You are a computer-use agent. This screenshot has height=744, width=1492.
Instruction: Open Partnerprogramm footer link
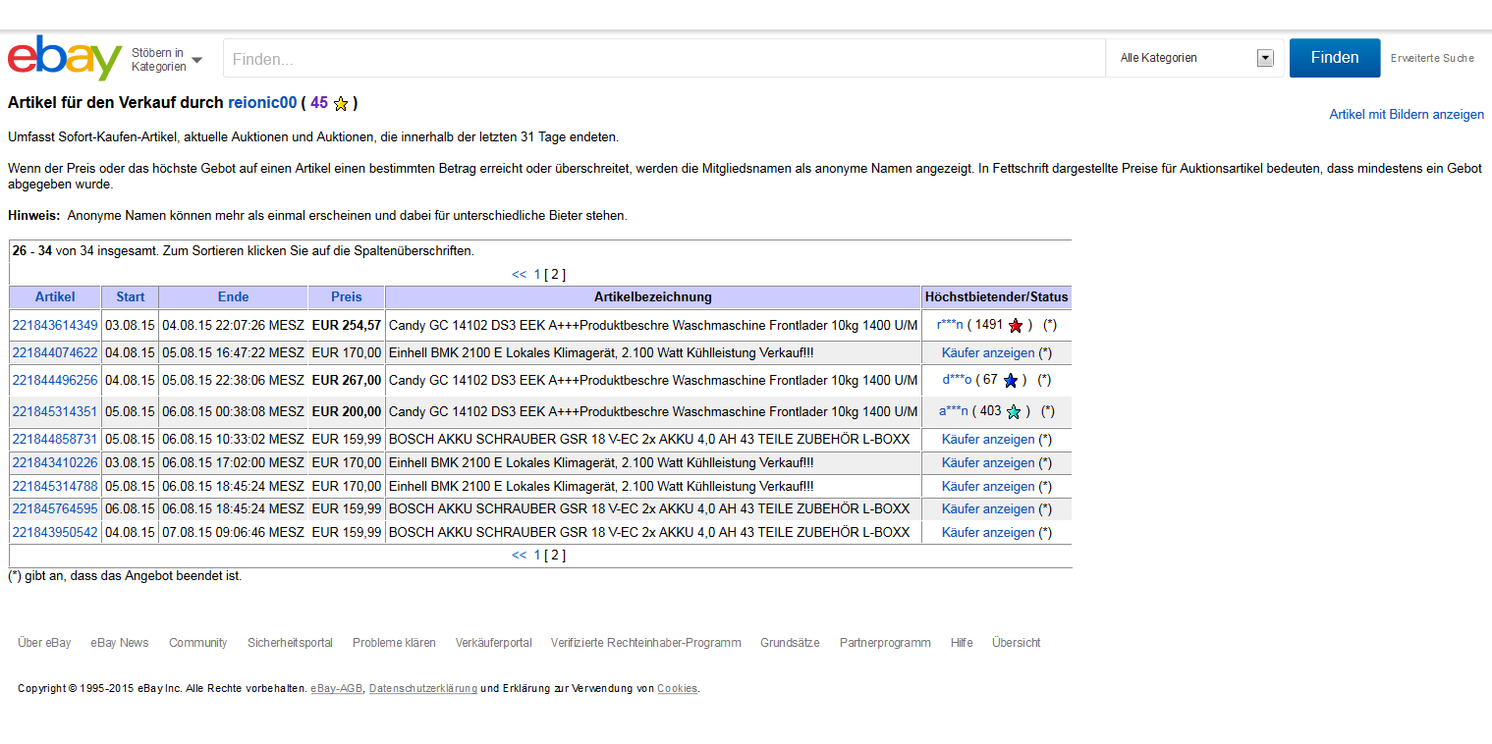tap(885, 643)
